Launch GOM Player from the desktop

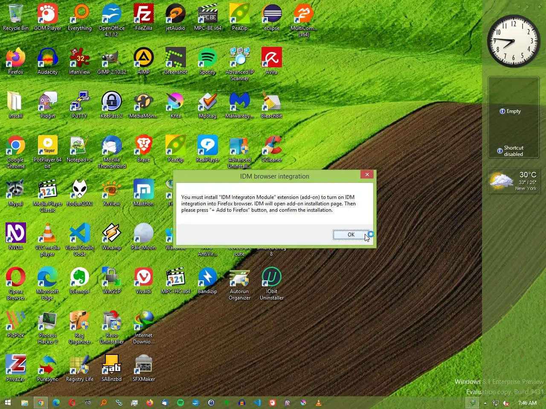pyautogui.click(x=48, y=17)
